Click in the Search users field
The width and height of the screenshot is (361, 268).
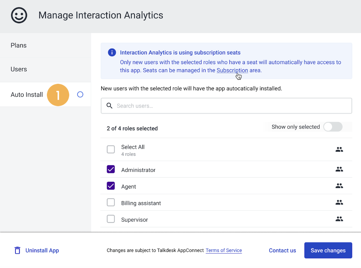tap(226, 106)
